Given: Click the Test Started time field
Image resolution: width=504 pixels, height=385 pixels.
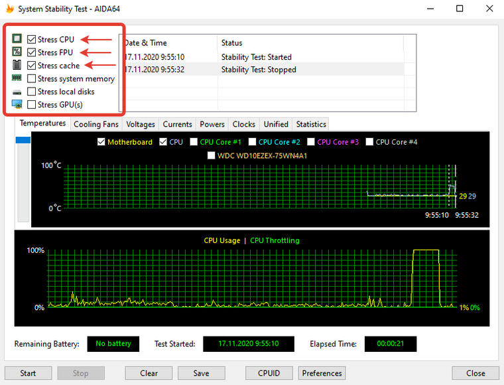Looking at the screenshot, I should [x=249, y=344].
